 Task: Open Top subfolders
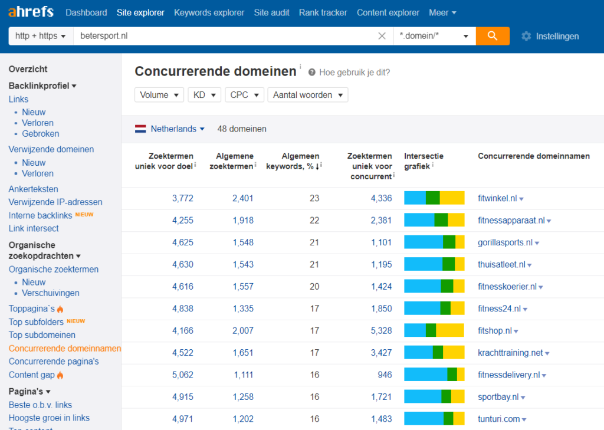(x=36, y=321)
